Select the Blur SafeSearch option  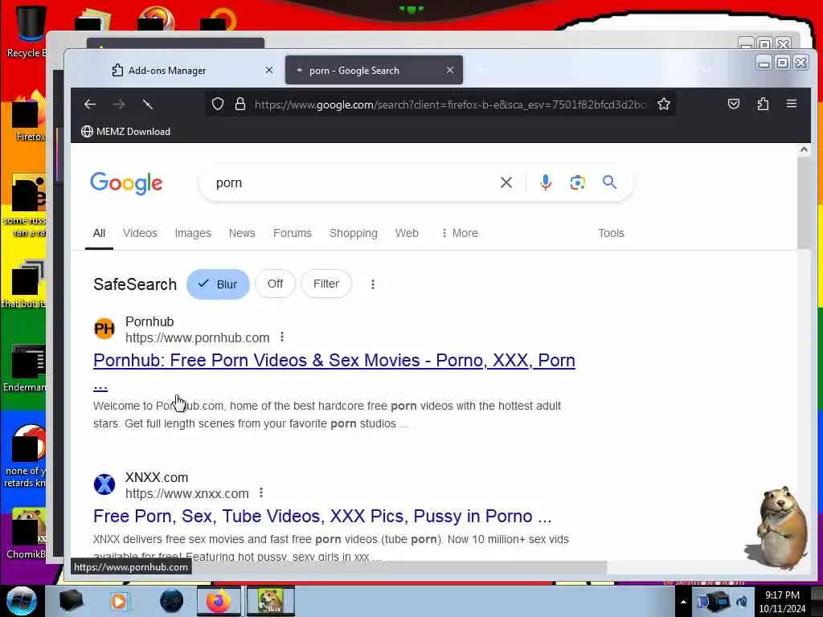(x=218, y=284)
